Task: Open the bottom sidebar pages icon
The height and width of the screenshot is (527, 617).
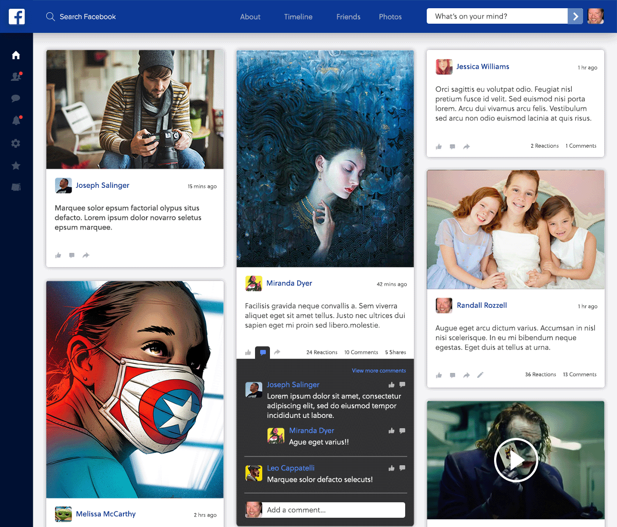Action: (16, 187)
